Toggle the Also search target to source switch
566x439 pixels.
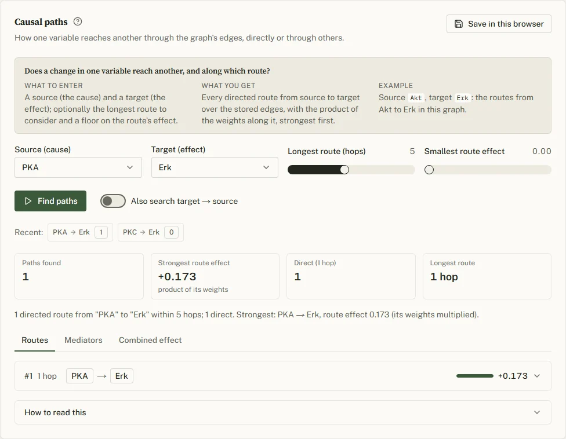[113, 201]
